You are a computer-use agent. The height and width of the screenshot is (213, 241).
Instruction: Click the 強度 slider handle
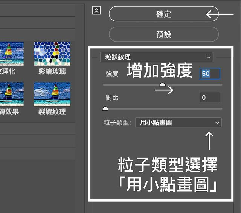[x=162, y=84]
